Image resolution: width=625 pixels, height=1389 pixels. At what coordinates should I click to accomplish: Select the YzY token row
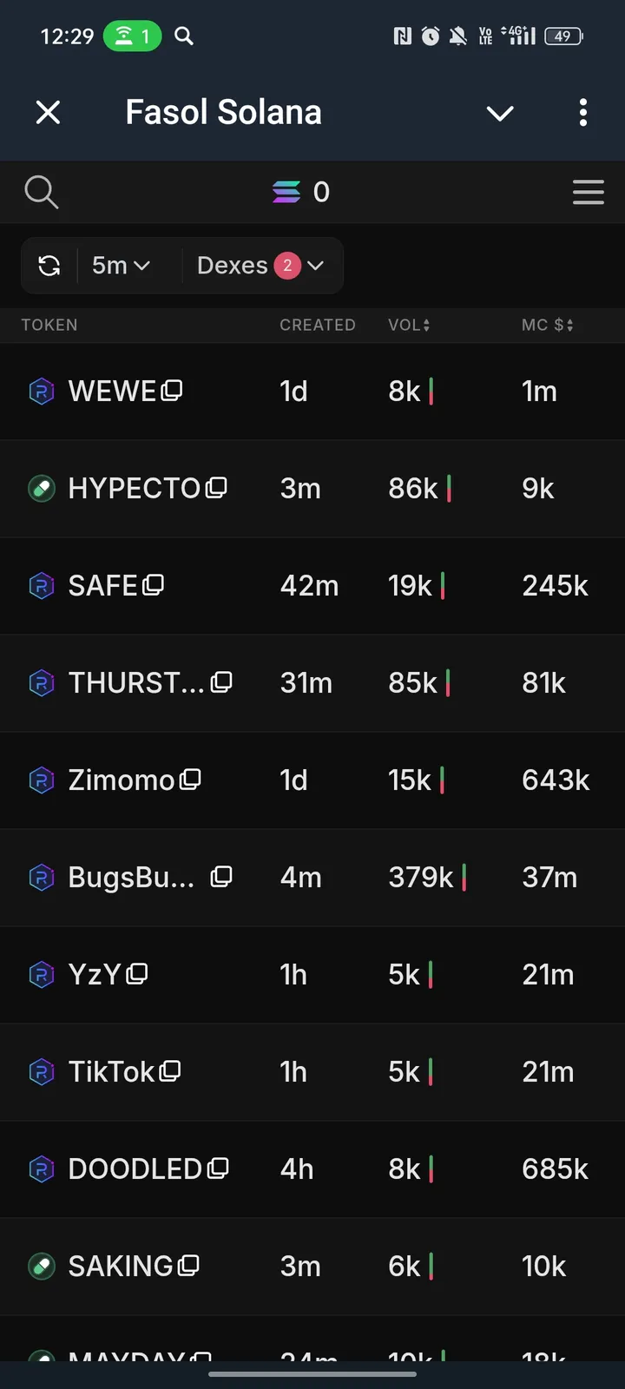point(94,975)
